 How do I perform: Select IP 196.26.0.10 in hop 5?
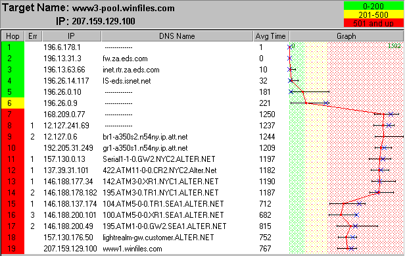62,92
